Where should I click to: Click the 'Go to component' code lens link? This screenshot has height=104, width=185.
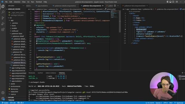tap(134, 12)
